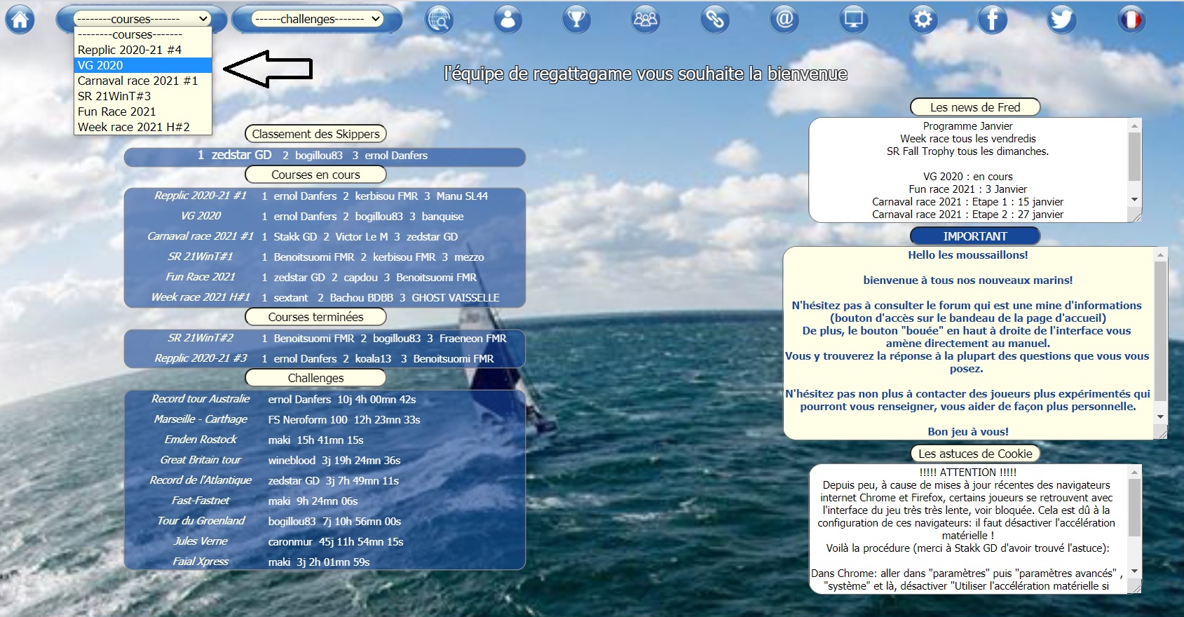1184x617 pixels.
Task: Click the Cookie tips scrollbar up arrow
Action: tap(1134, 472)
